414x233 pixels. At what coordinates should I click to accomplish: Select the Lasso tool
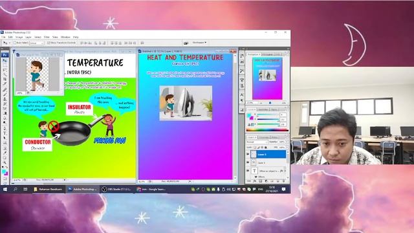click(x=5, y=70)
